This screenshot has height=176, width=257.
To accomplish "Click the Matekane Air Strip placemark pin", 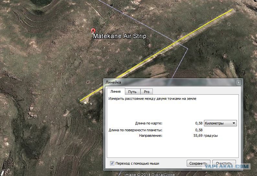I will click(x=93, y=31).
